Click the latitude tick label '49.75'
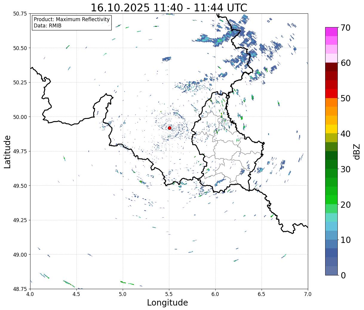 (x=20, y=151)
